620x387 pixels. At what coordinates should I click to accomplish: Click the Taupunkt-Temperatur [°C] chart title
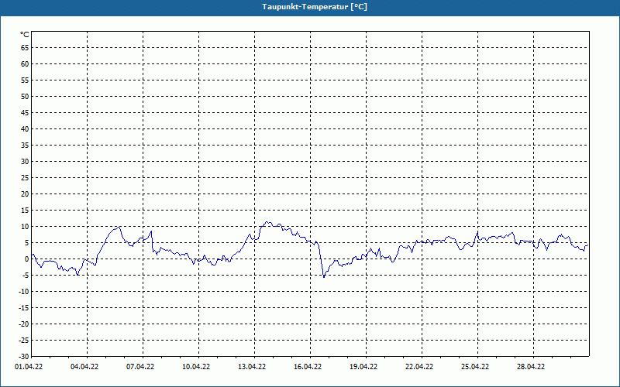click(315, 7)
